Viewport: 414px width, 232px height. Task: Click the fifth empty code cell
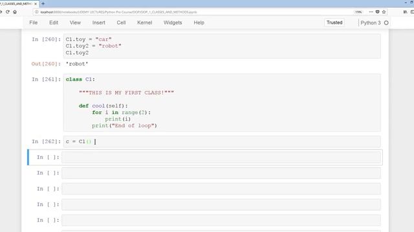[221, 220]
